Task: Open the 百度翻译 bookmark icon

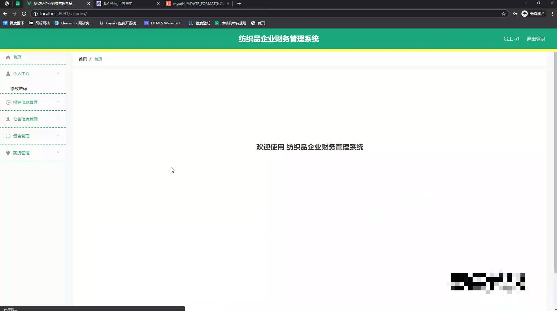Action: (x=5, y=23)
